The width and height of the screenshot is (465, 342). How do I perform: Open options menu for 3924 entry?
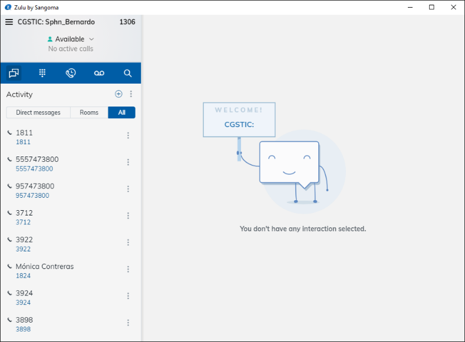[x=128, y=296]
